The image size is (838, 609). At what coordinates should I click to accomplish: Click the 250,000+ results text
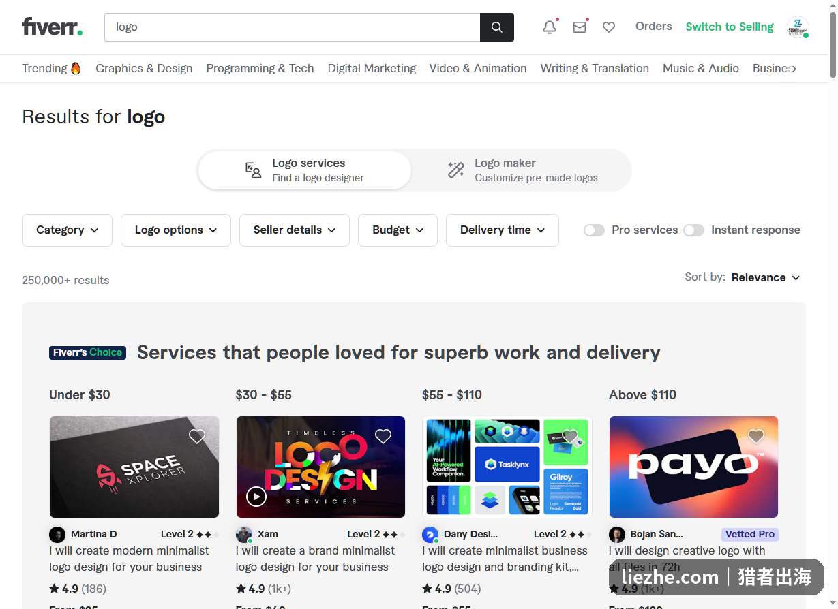coord(65,280)
